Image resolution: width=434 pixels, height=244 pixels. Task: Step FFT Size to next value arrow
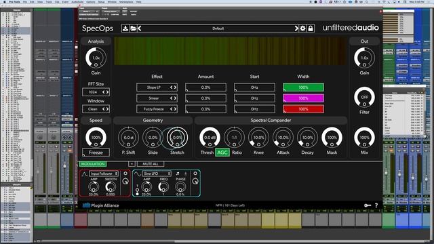pos(107,92)
